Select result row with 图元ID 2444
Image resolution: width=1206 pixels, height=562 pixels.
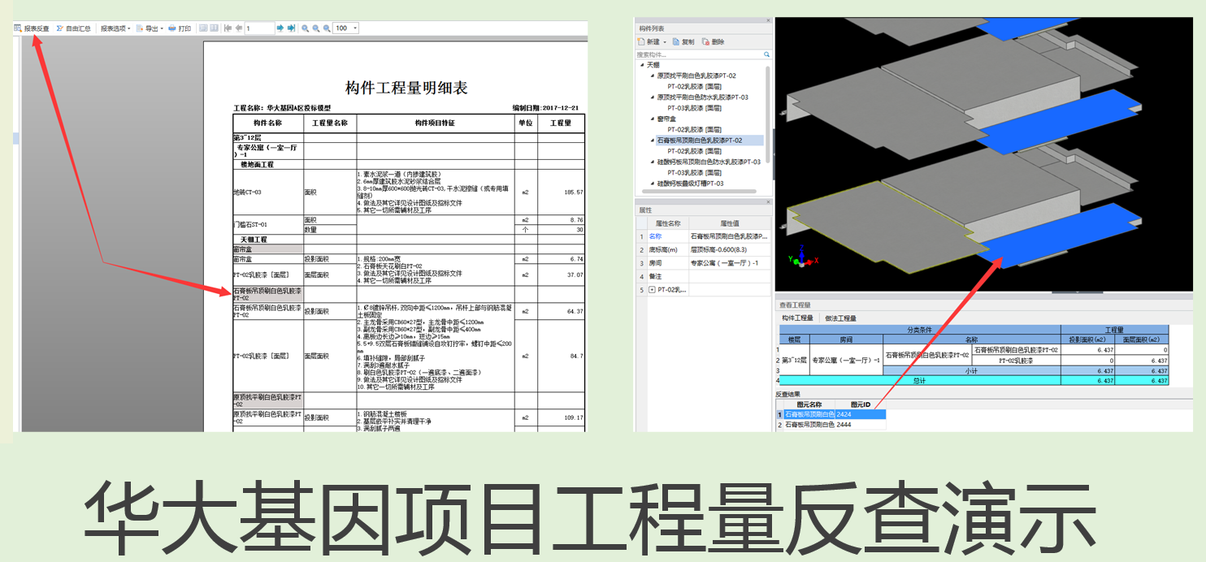pyautogui.click(x=831, y=425)
